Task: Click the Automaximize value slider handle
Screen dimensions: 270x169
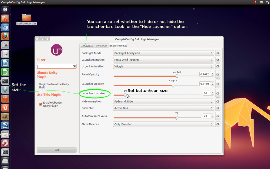Action: click(177, 118)
